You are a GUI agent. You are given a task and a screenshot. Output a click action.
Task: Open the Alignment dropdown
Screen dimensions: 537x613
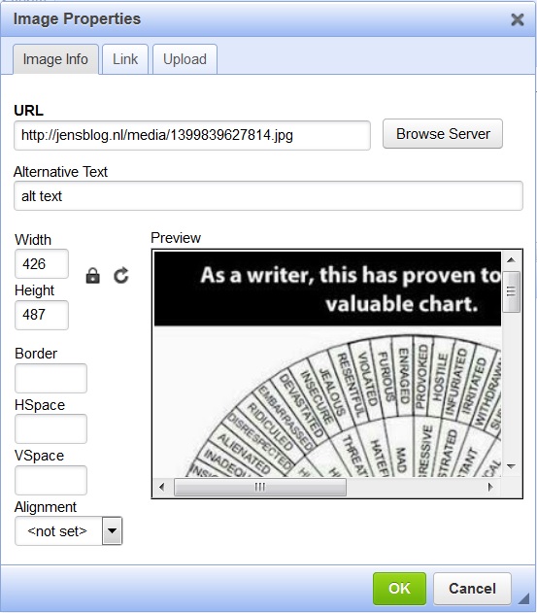pyautogui.click(x=68, y=530)
